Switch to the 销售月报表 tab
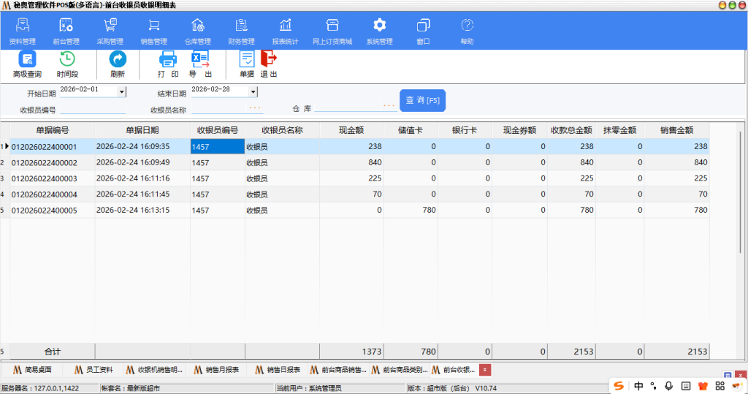The width and height of the screenshot is (748, 394). pyautogui.click(x=217, y=370)
